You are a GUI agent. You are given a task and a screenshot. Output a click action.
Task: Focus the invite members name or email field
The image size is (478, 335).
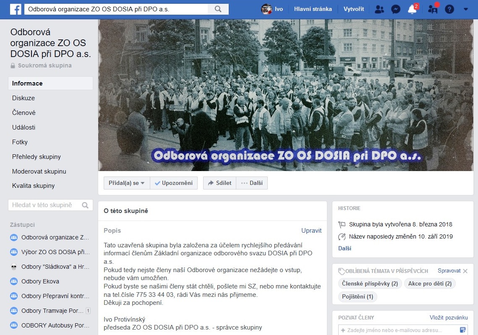403,330
